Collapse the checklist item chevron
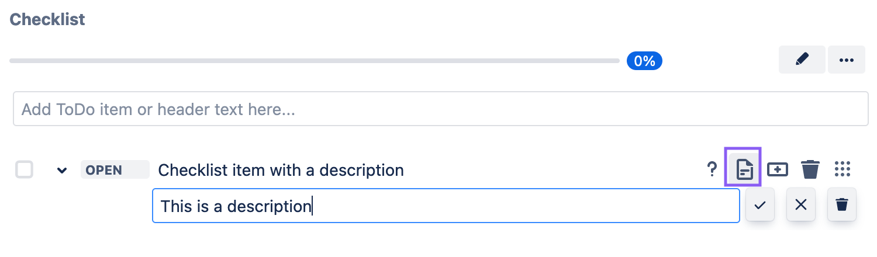Image resolution: width=877 pixels, height=257 pixels. point(62,171)
